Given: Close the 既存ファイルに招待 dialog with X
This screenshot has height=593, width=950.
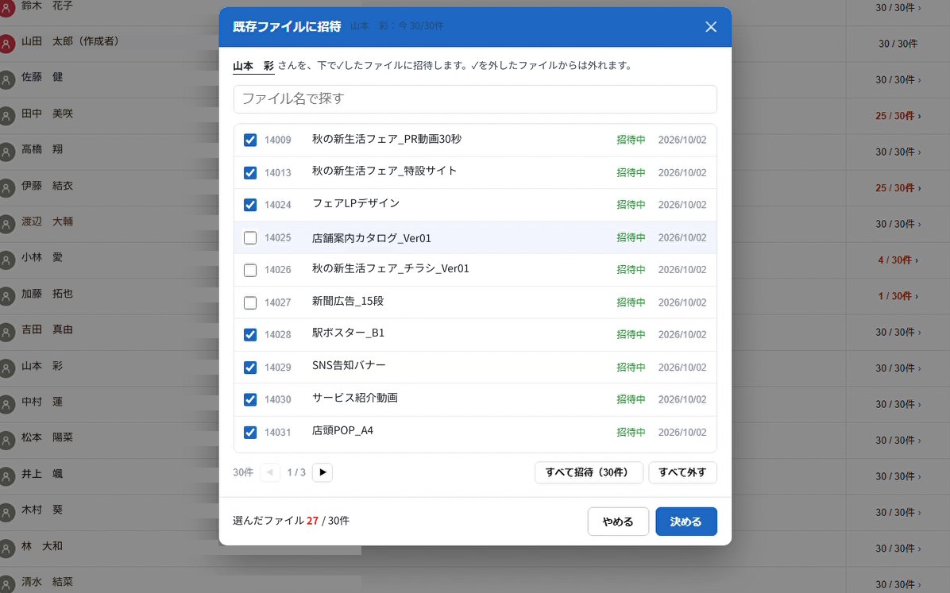Looking at the screenshot, I should tap(711, 27).
